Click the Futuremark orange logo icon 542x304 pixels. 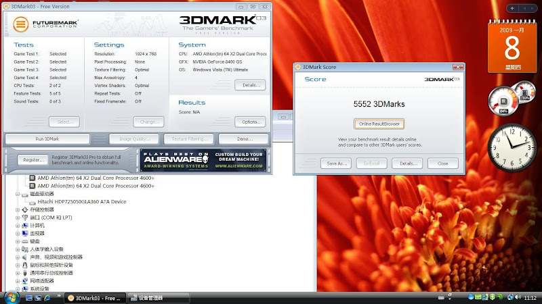21,24
